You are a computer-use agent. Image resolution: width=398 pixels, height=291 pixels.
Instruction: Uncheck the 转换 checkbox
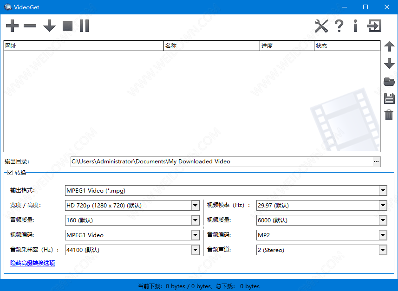point(10,173)
